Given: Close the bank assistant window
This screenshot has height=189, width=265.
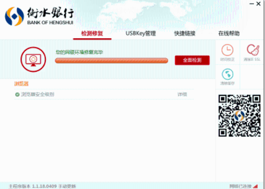Looking at the screenshot, I should (x=258, y=4).
